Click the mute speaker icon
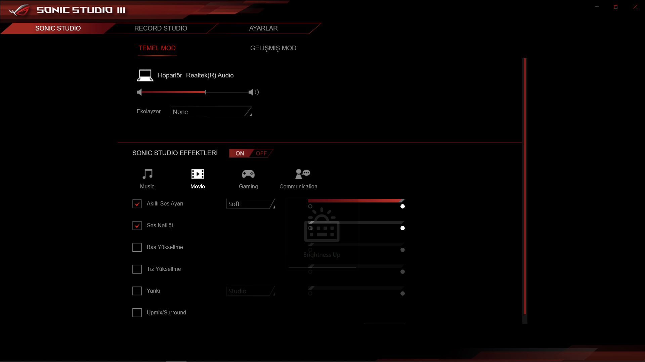The image size is (645, 362). (139, 92)
